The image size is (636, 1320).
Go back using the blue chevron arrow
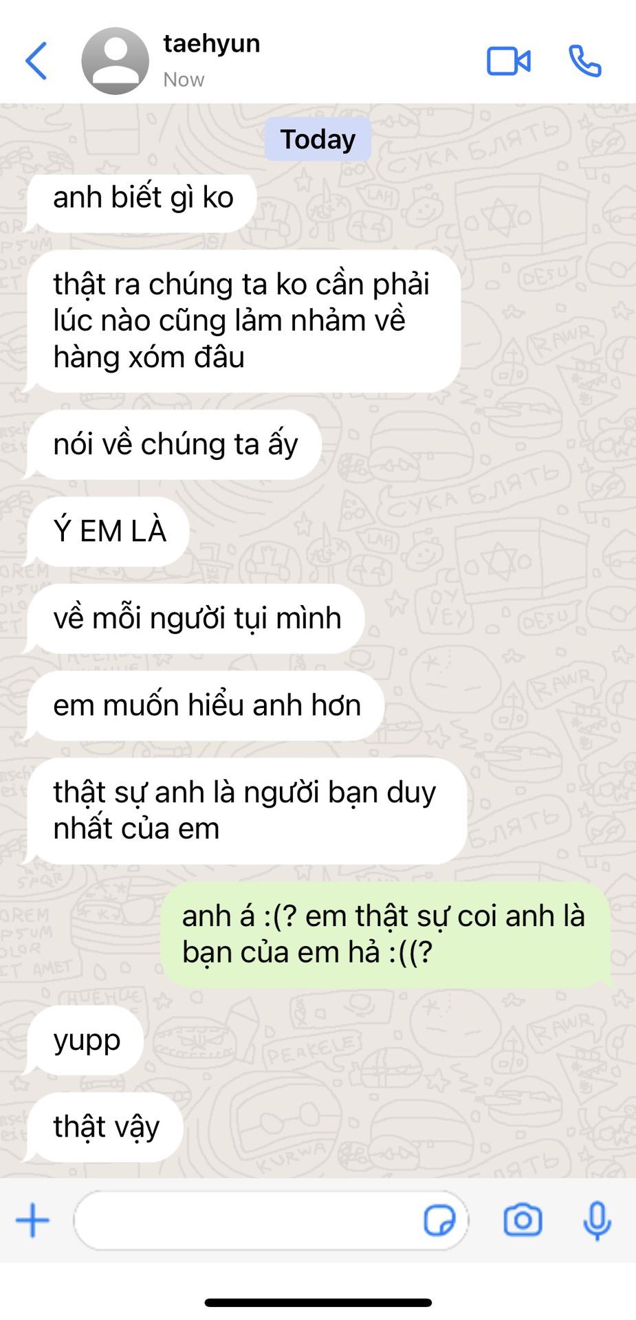[x=36, y=61]
